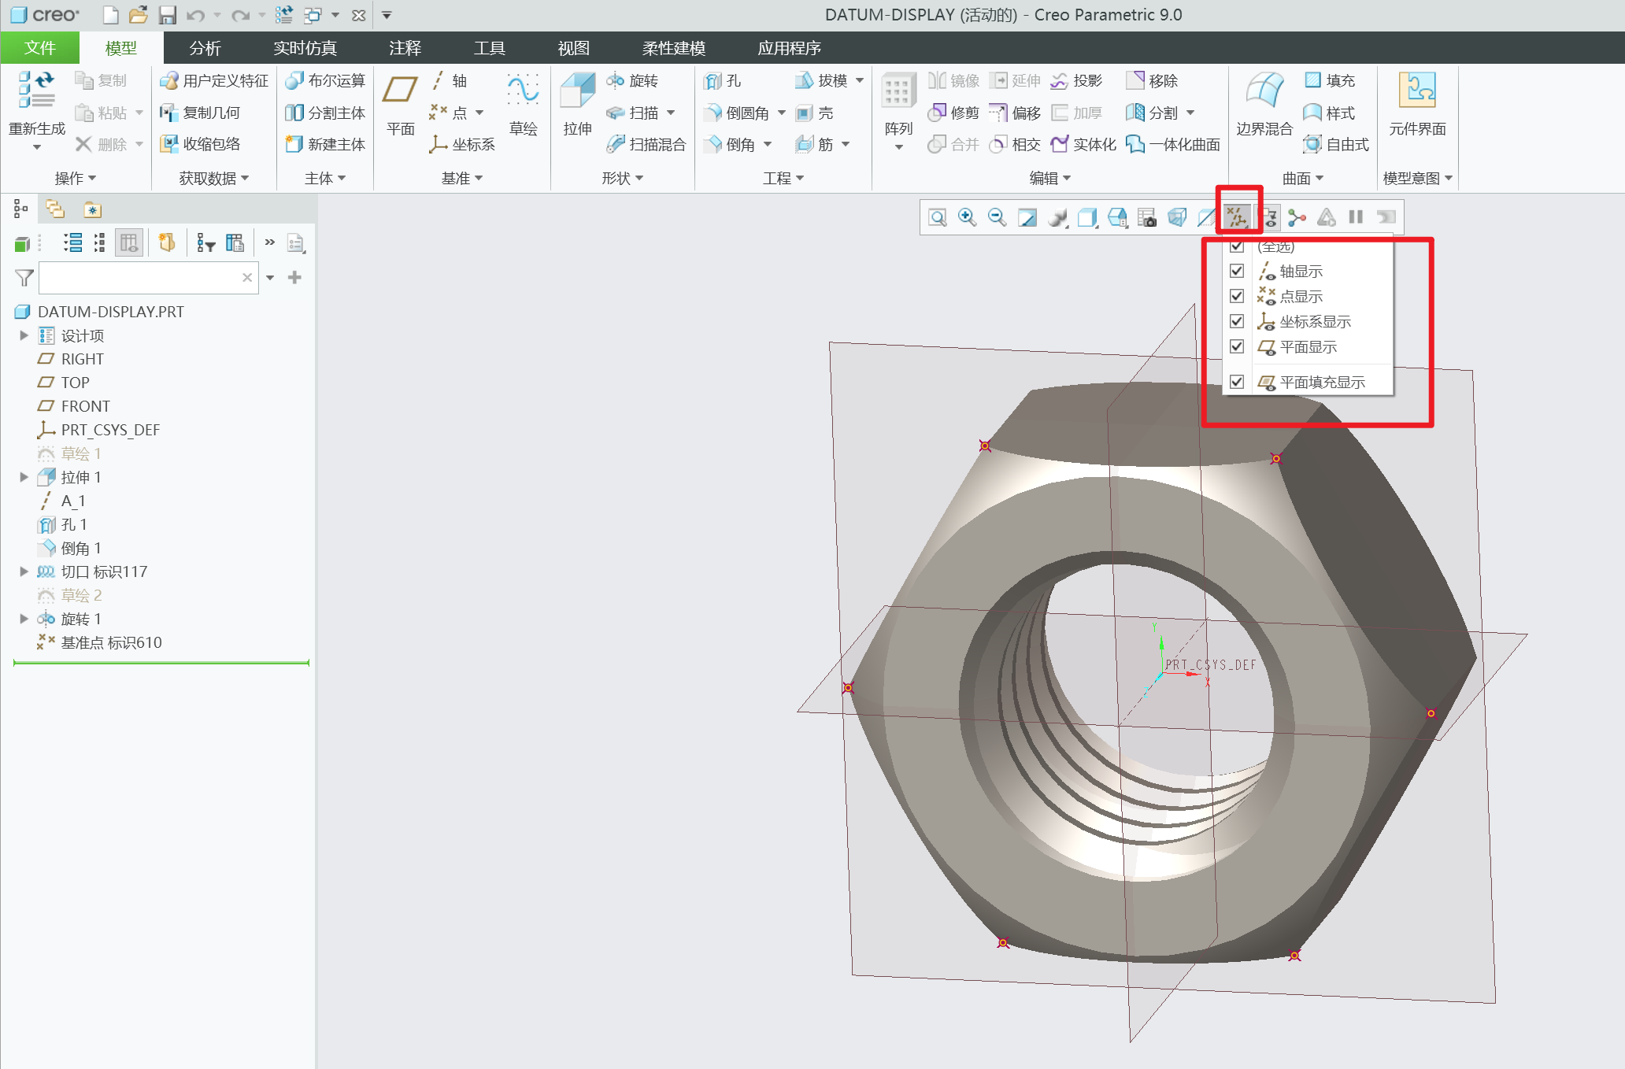The height and width of the screenshot is (1069, 1625).
Task: Click the Refit view icon
Action: 937,217
